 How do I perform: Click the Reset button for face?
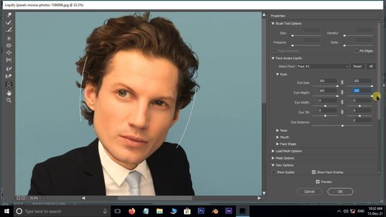[358, 66]
